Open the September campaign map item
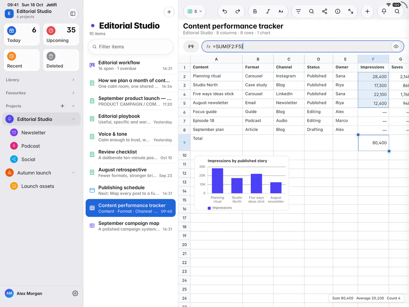 (131, 226)
